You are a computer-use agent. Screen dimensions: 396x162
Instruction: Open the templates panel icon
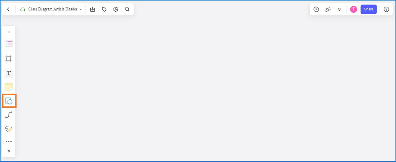[9, 43]
